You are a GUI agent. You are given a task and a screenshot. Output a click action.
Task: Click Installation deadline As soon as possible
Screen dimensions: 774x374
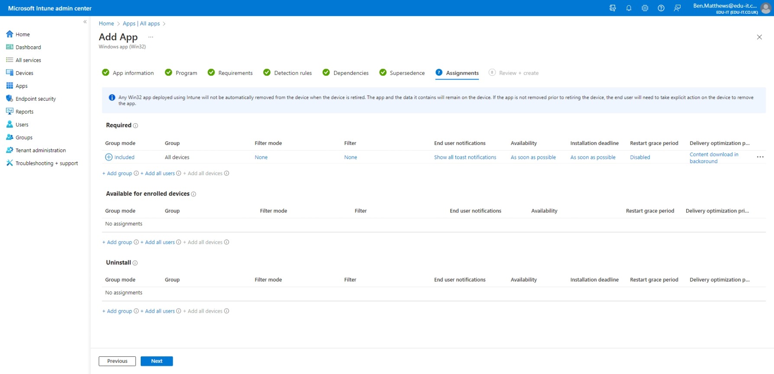(x=593, y=157)
